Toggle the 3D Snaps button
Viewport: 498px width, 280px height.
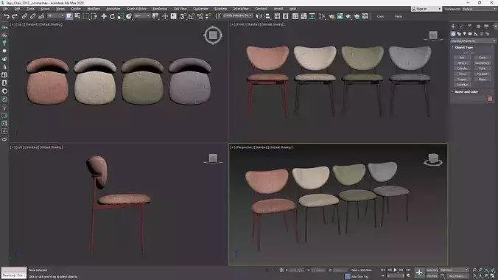pos(183,16)
